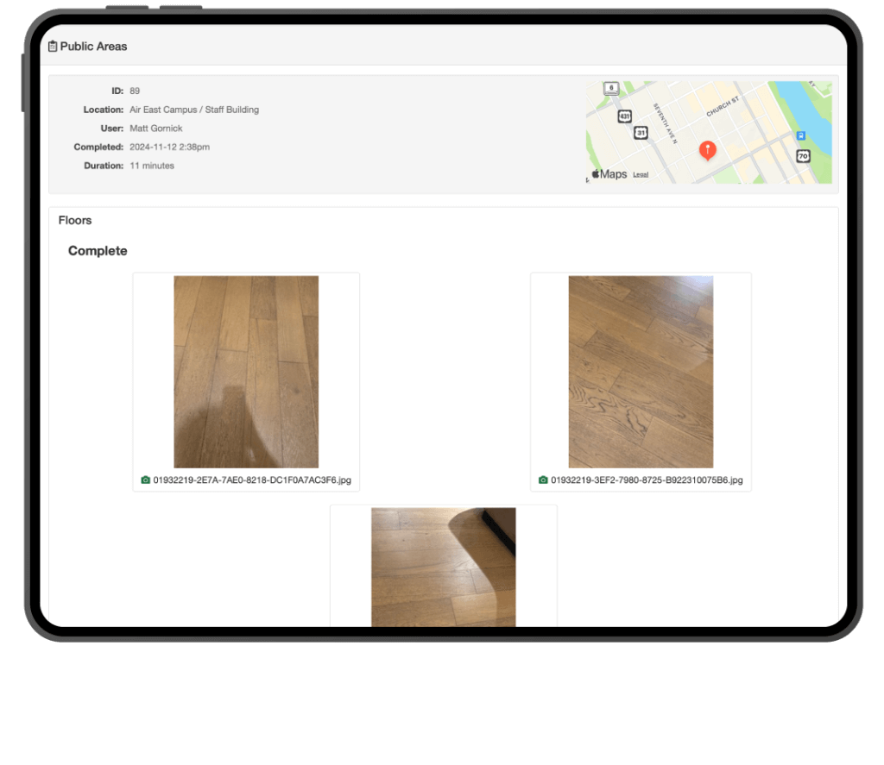This screenshot has width=884, height=765.
Task: Click the camera icon for 3EF2 photo
Action: pos(543,480)
